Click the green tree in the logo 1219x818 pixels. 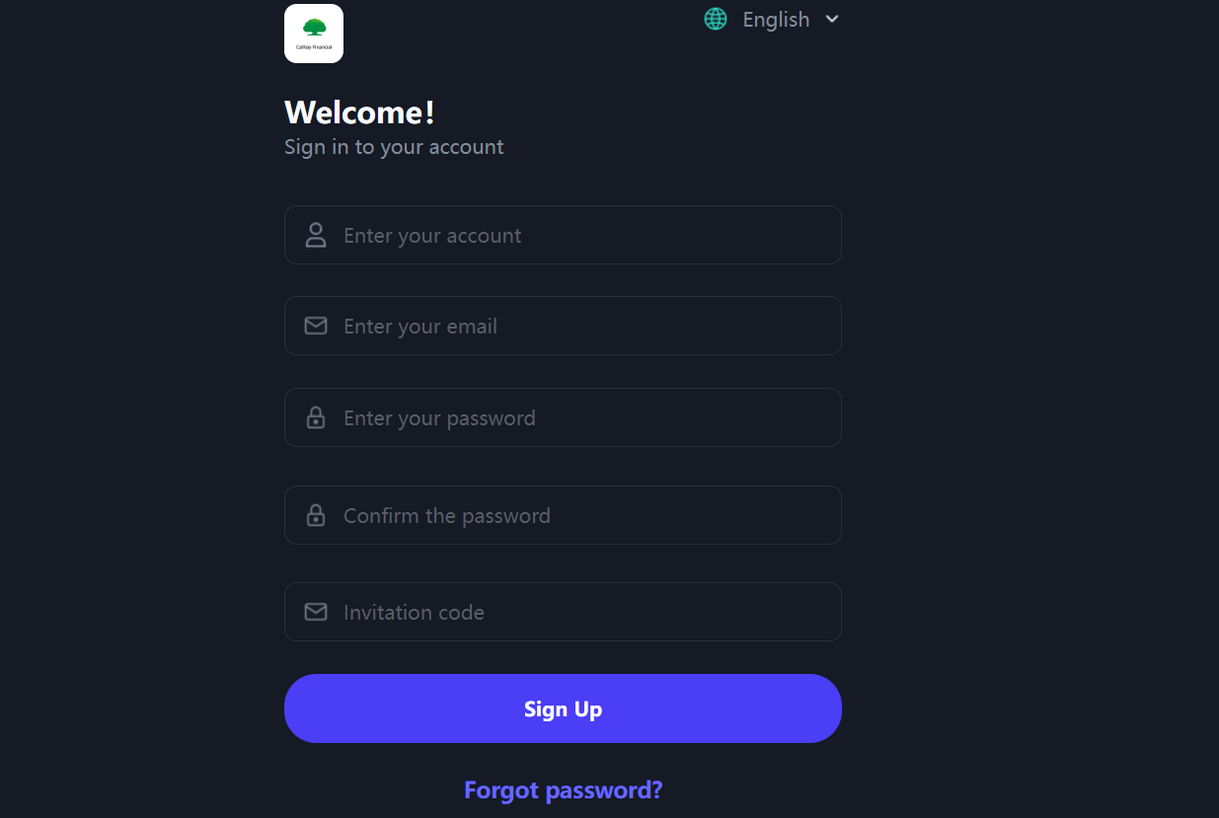[314, 27]
